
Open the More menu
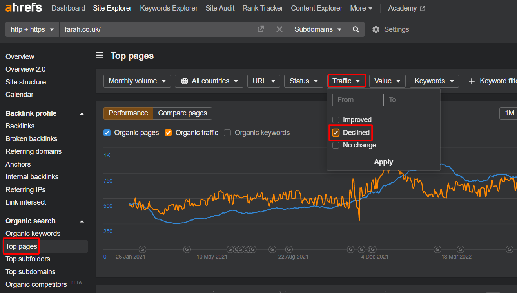click(x=361, y=8)
